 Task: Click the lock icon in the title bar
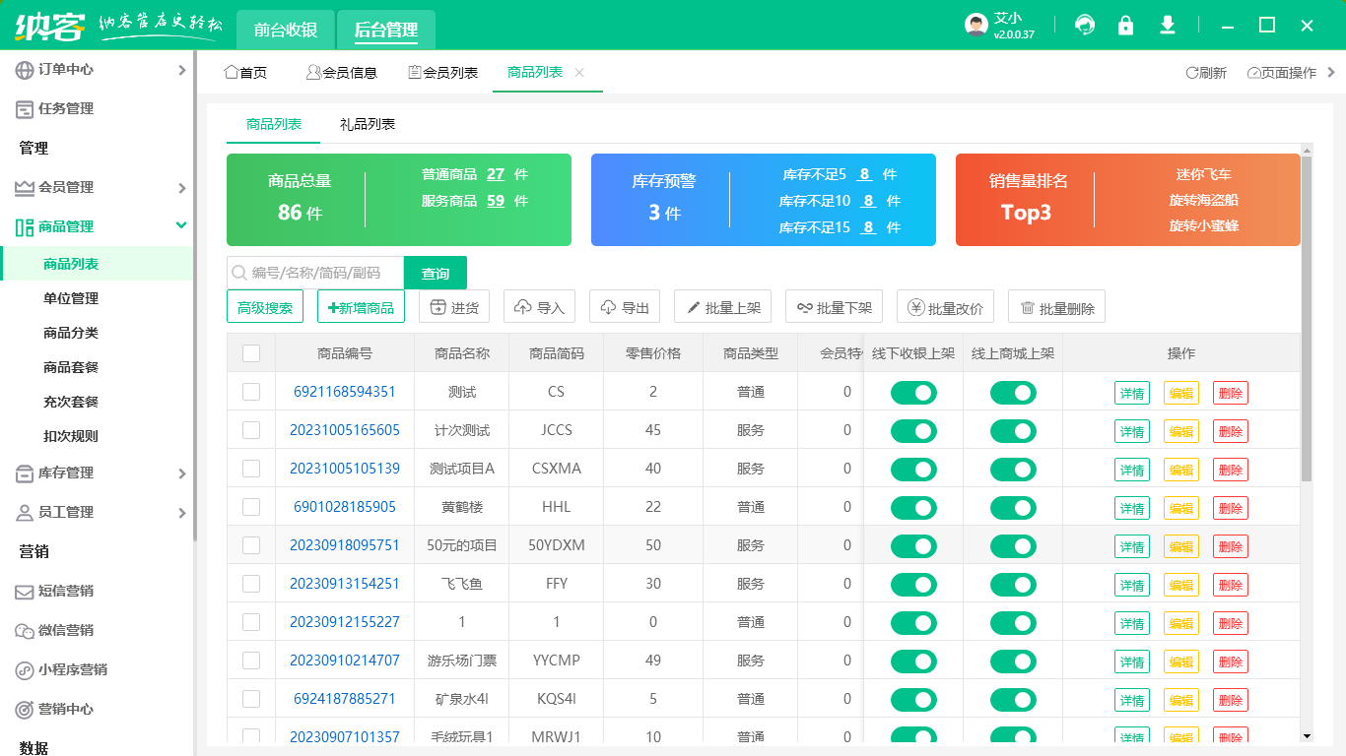point(1125,25)
